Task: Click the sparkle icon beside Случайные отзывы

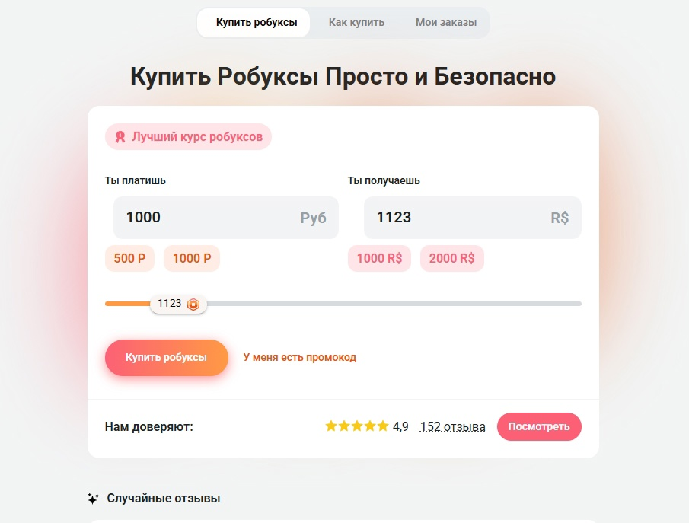Action: pos(94,499)
